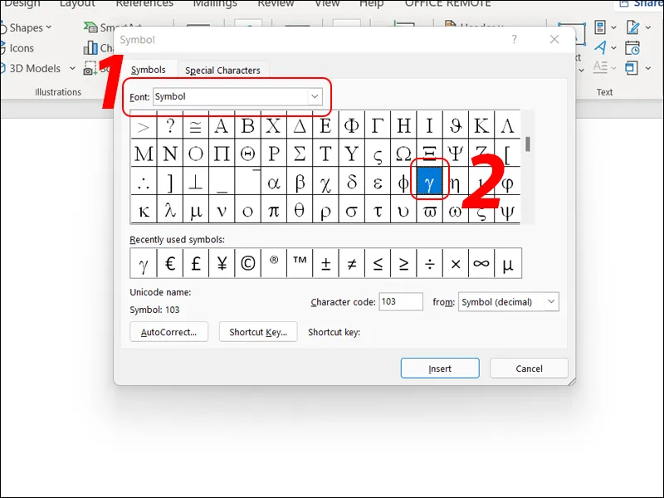The width and height of the screenshot is (664, 498).
Task: Pick lowercase lambda λ symbol
Action: (x=170, y=210)
